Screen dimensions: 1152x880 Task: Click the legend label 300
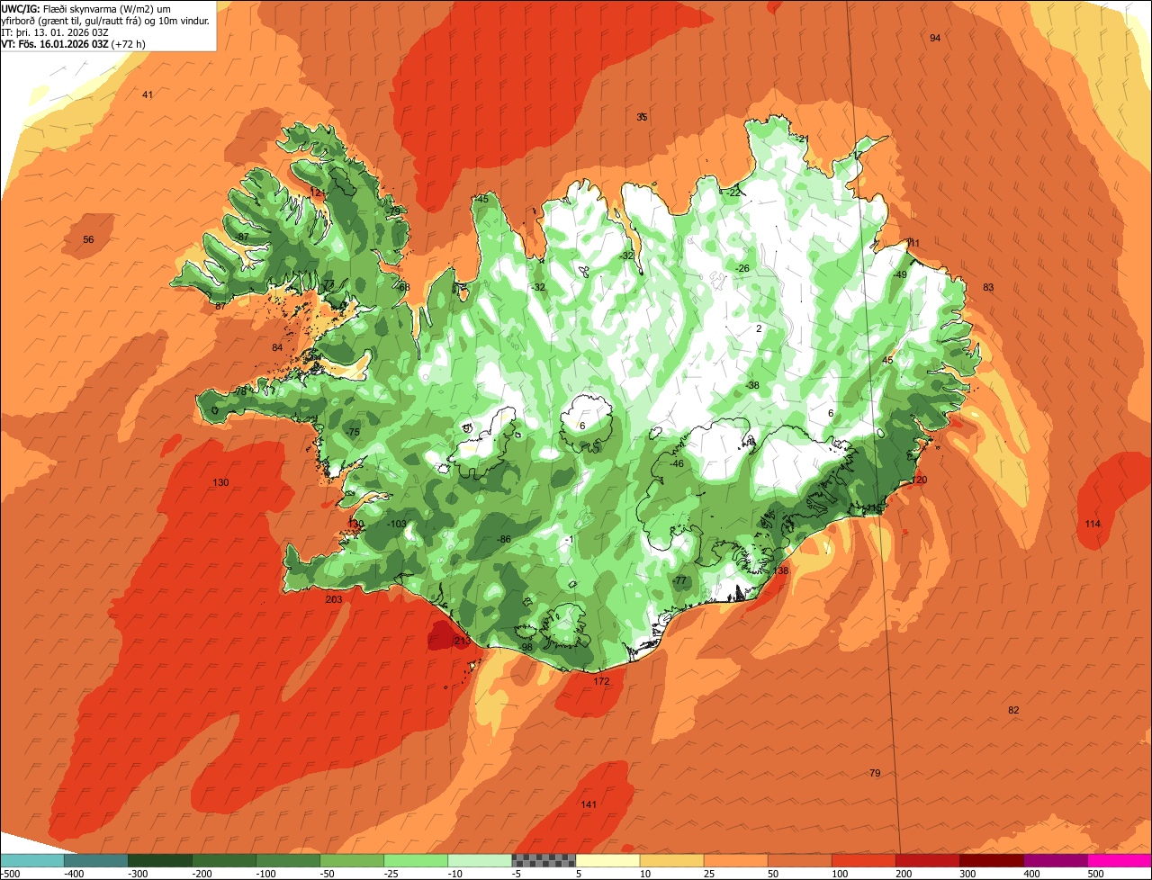(x=967, y=874)
